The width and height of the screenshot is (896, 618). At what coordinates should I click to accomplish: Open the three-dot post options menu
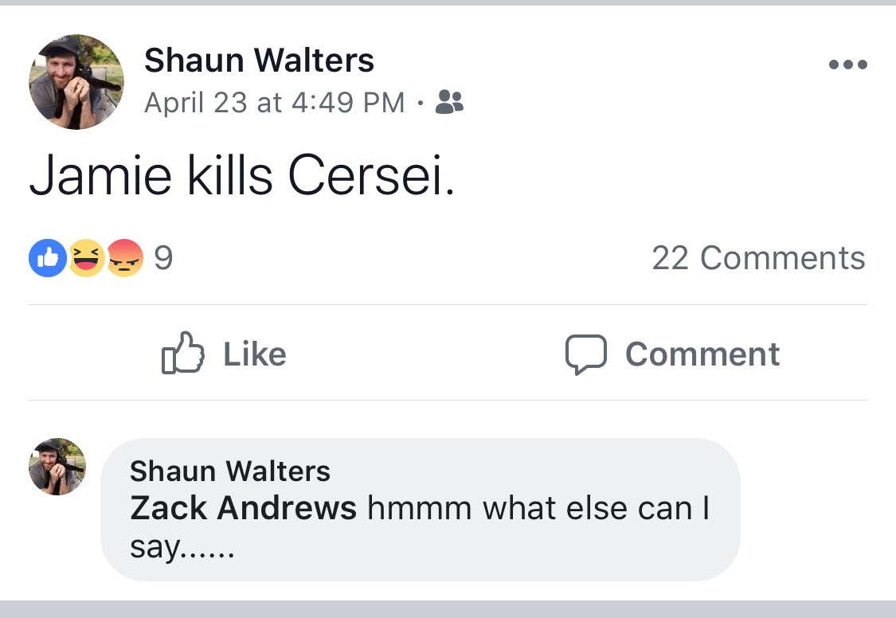pos(847,65)
